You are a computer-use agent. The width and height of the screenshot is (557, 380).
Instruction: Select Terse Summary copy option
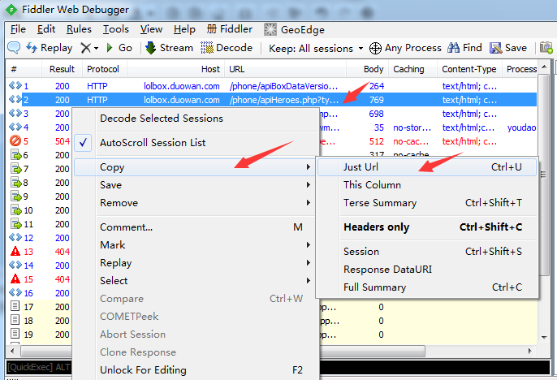click(x=427, y=202)
